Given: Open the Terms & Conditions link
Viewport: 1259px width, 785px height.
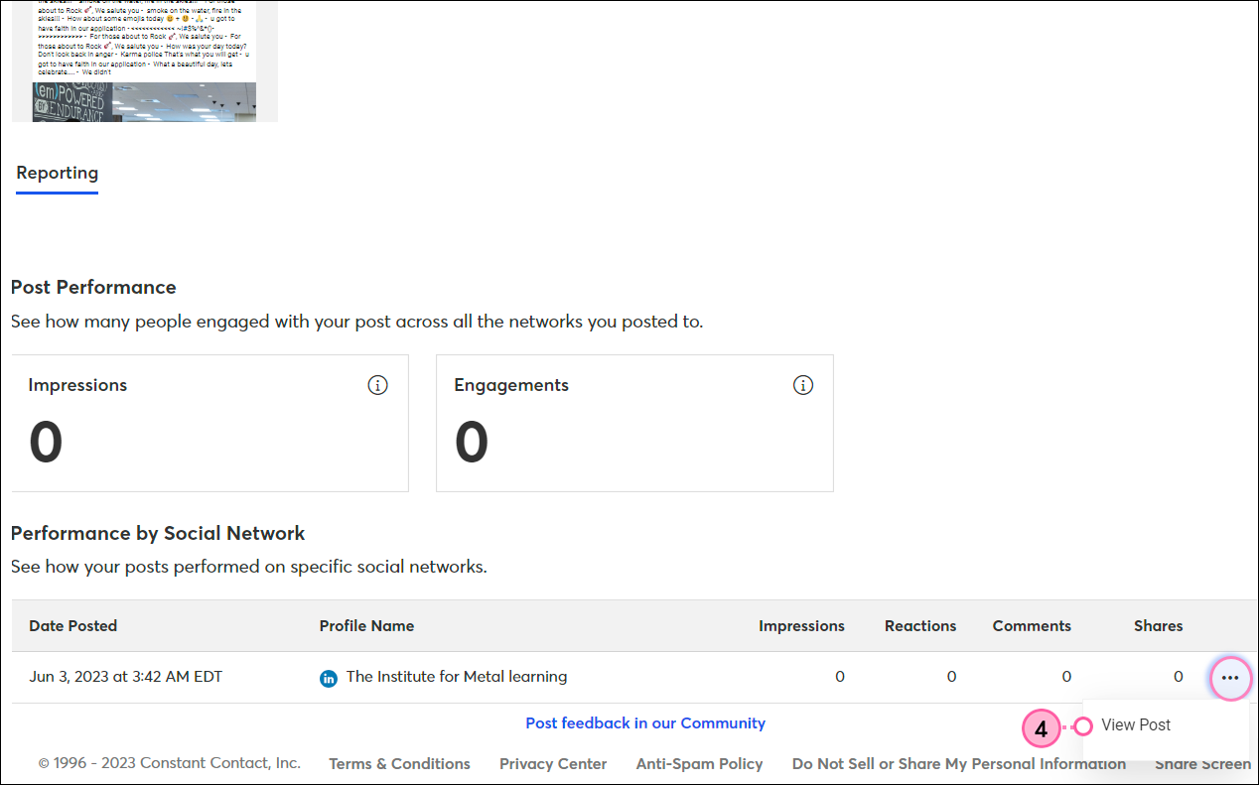Looking at the screenshot, I should (x=399, y=764).
